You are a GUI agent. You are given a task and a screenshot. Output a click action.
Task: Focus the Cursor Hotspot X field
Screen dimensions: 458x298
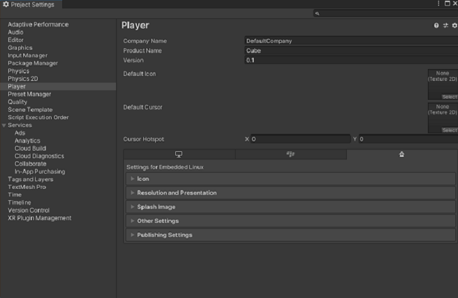pos(300,139)
